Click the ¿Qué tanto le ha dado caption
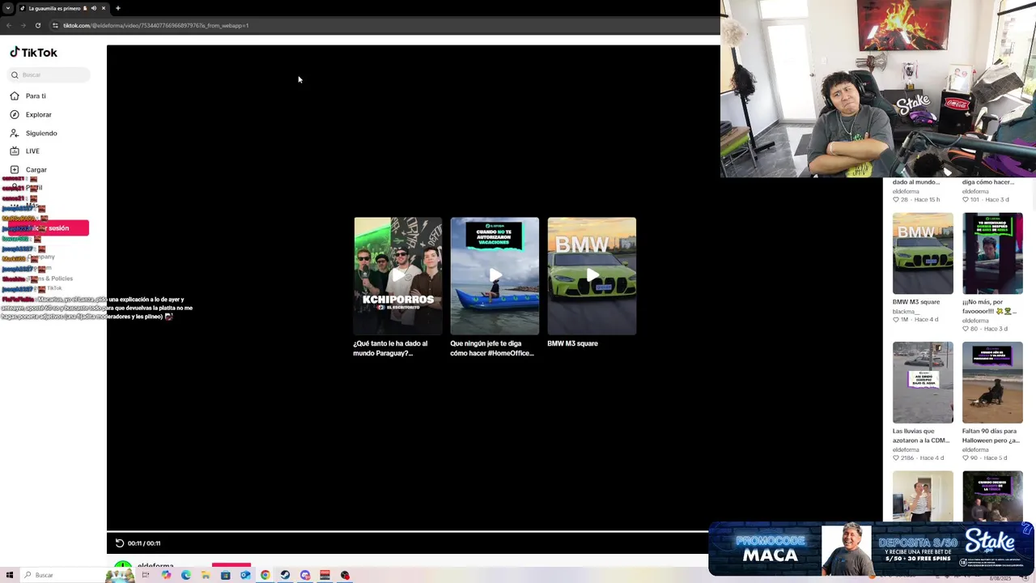 click(390, 348)
